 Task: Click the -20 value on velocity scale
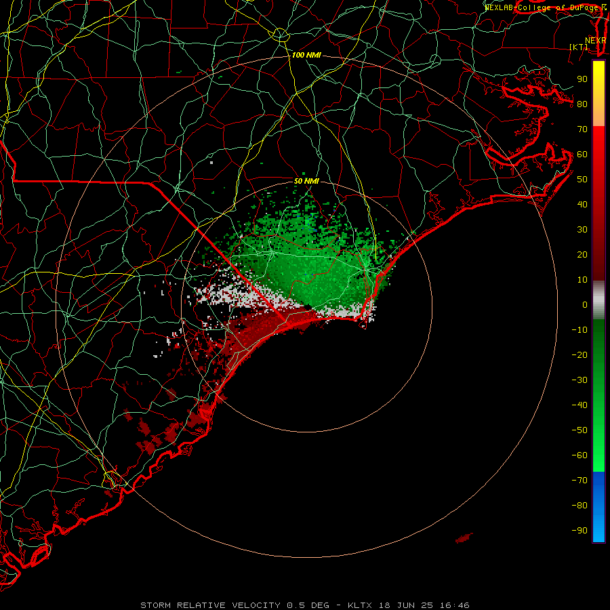pyautogui.click(x=579, y=355)
